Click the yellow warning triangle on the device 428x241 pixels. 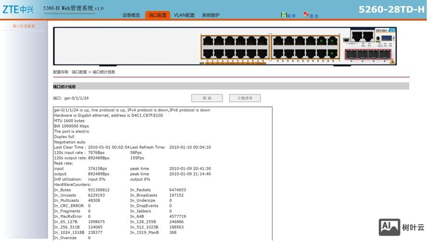393,61
